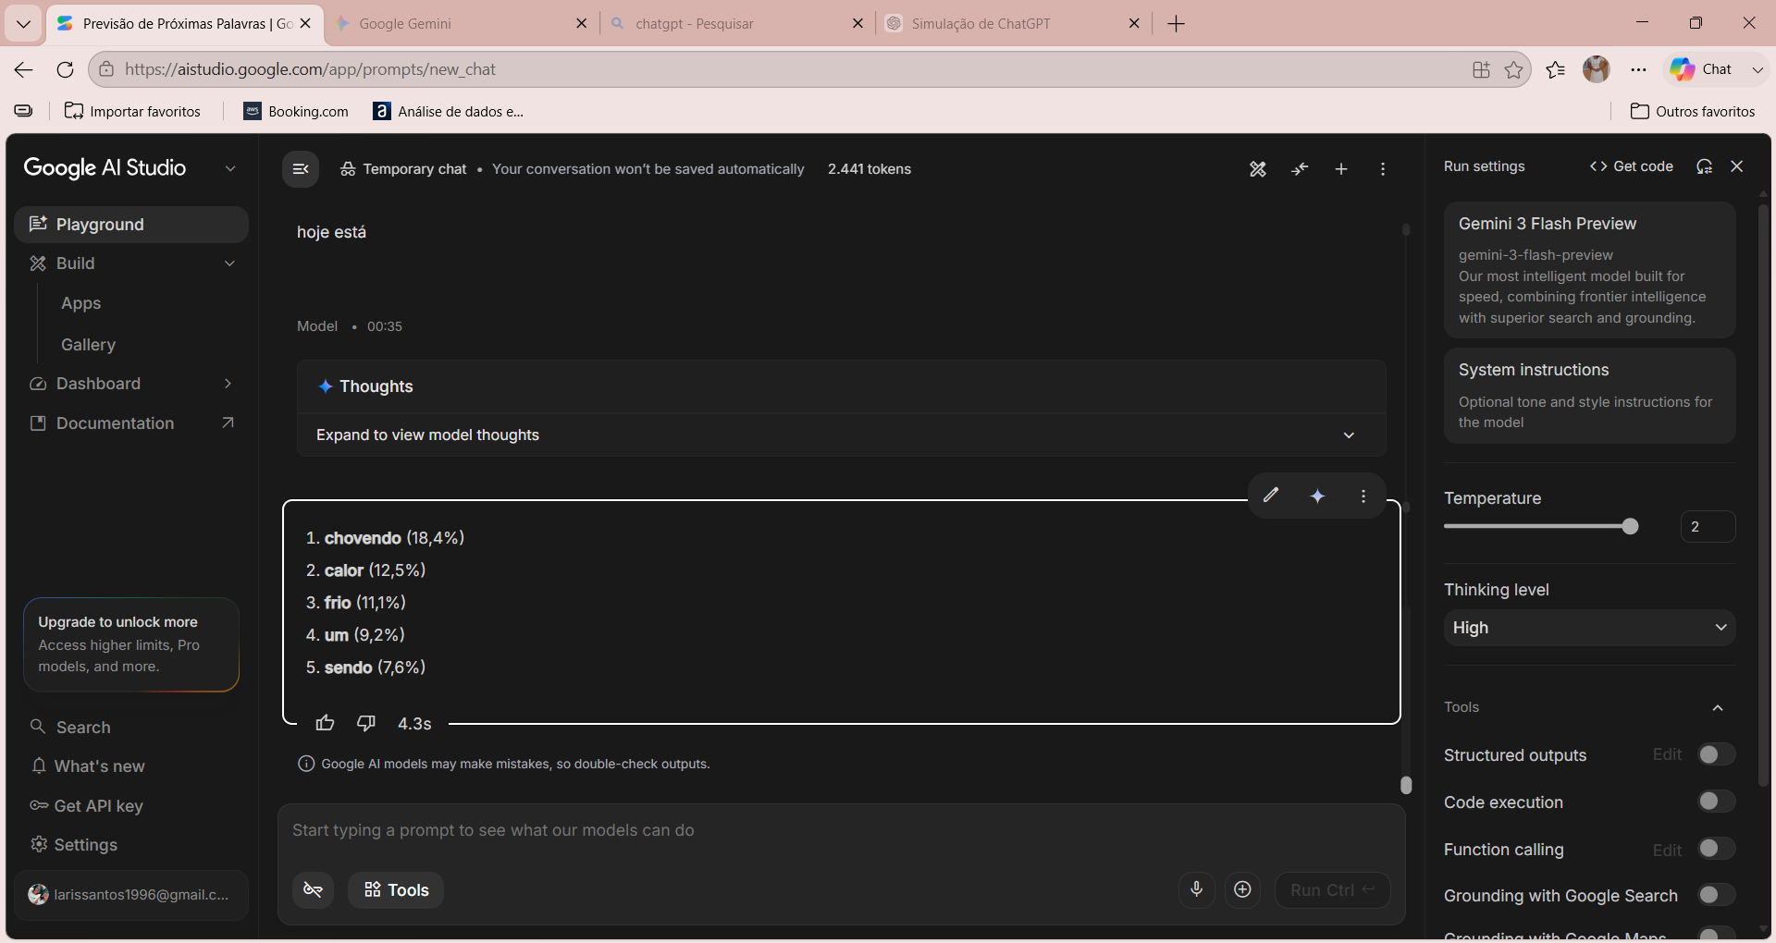
Task: Click the sidebar collapse icon beside Temporary chat
Action: coord(301,169)
